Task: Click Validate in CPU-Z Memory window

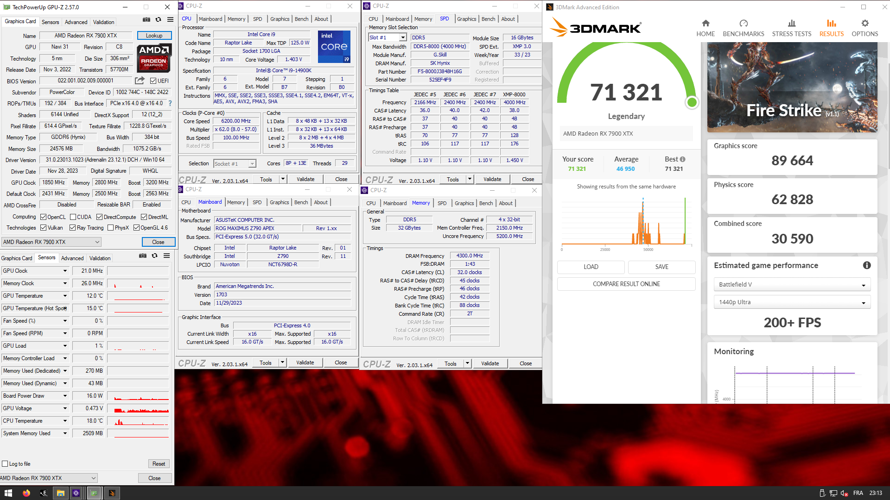Action: (x=490, y=363)
